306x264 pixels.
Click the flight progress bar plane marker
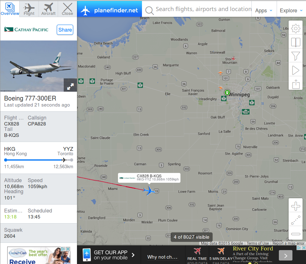click(64, 160)
